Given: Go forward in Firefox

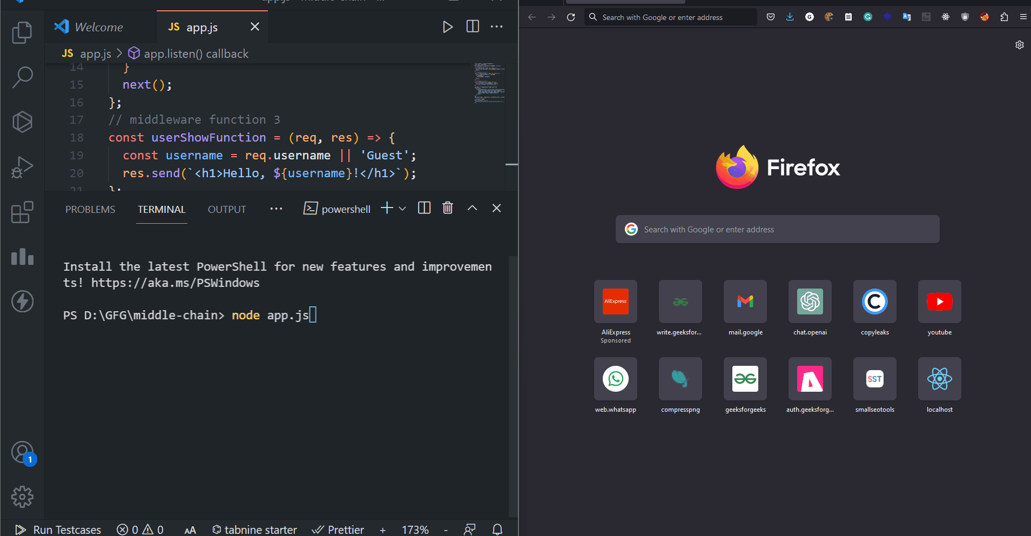Looking at the screenshot, I should point(551,17).
